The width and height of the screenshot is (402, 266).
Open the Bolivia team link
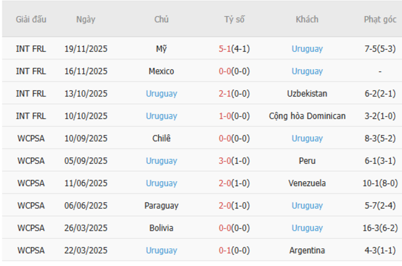coord(161,228)
